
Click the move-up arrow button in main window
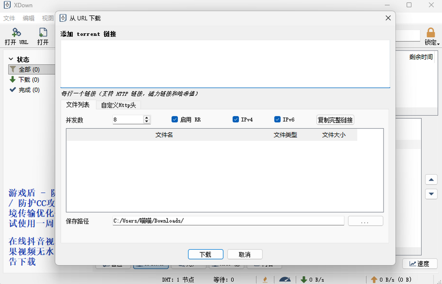click(x=431, y=180)
